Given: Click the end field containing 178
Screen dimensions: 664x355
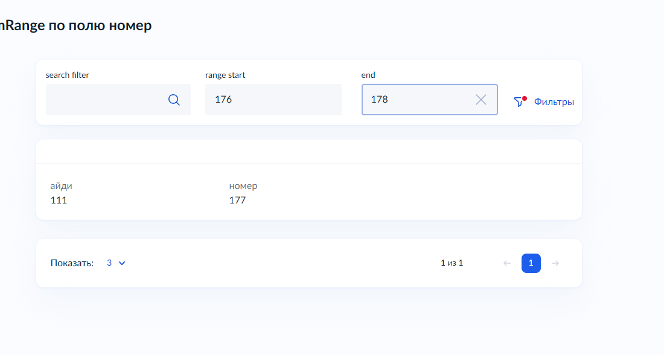Looking at the screenshot, I should click(417, 100).
